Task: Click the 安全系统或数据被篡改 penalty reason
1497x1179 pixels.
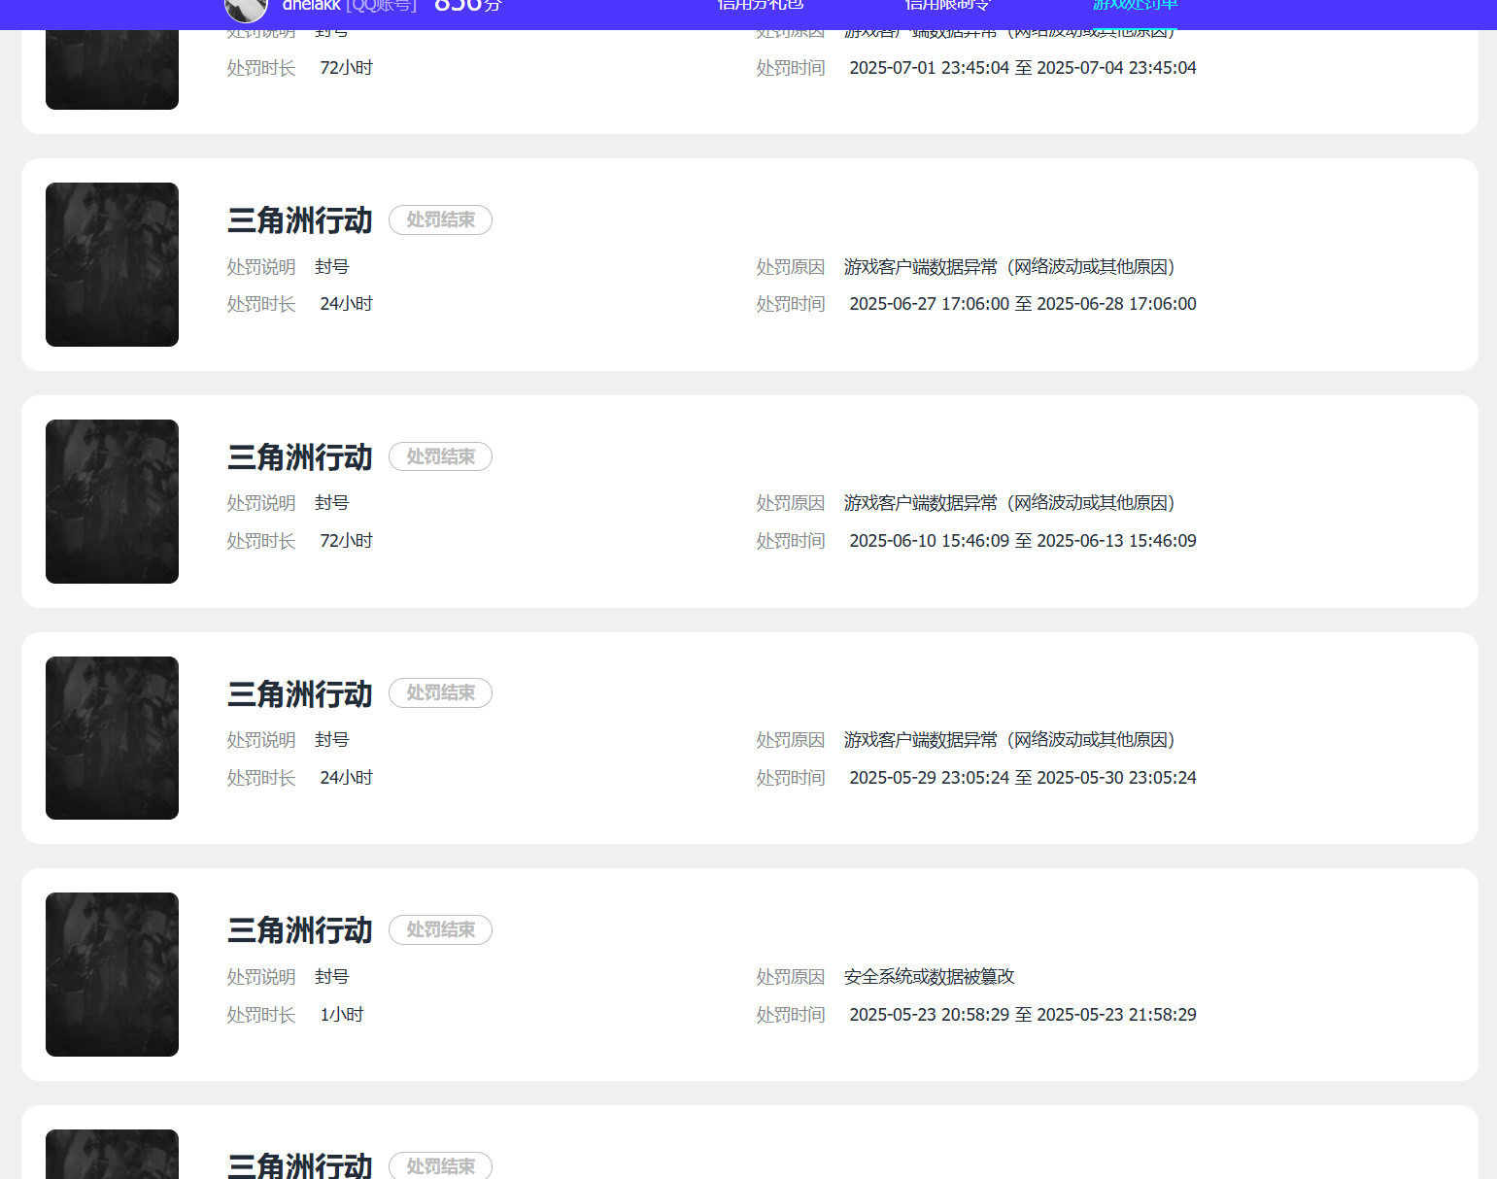Action: pos(930,977)
